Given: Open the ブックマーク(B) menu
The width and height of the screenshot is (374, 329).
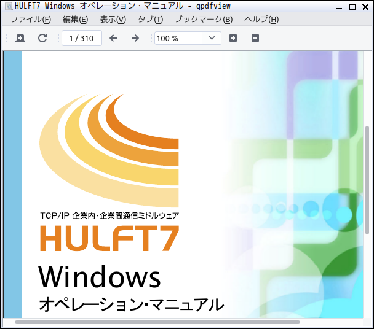Looking at the screenshot, I should (204, 19).
